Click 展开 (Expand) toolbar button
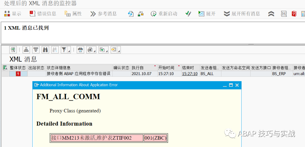Image resolution: width=305 pixels, height=147 pixels. click(x=207, y=14)
